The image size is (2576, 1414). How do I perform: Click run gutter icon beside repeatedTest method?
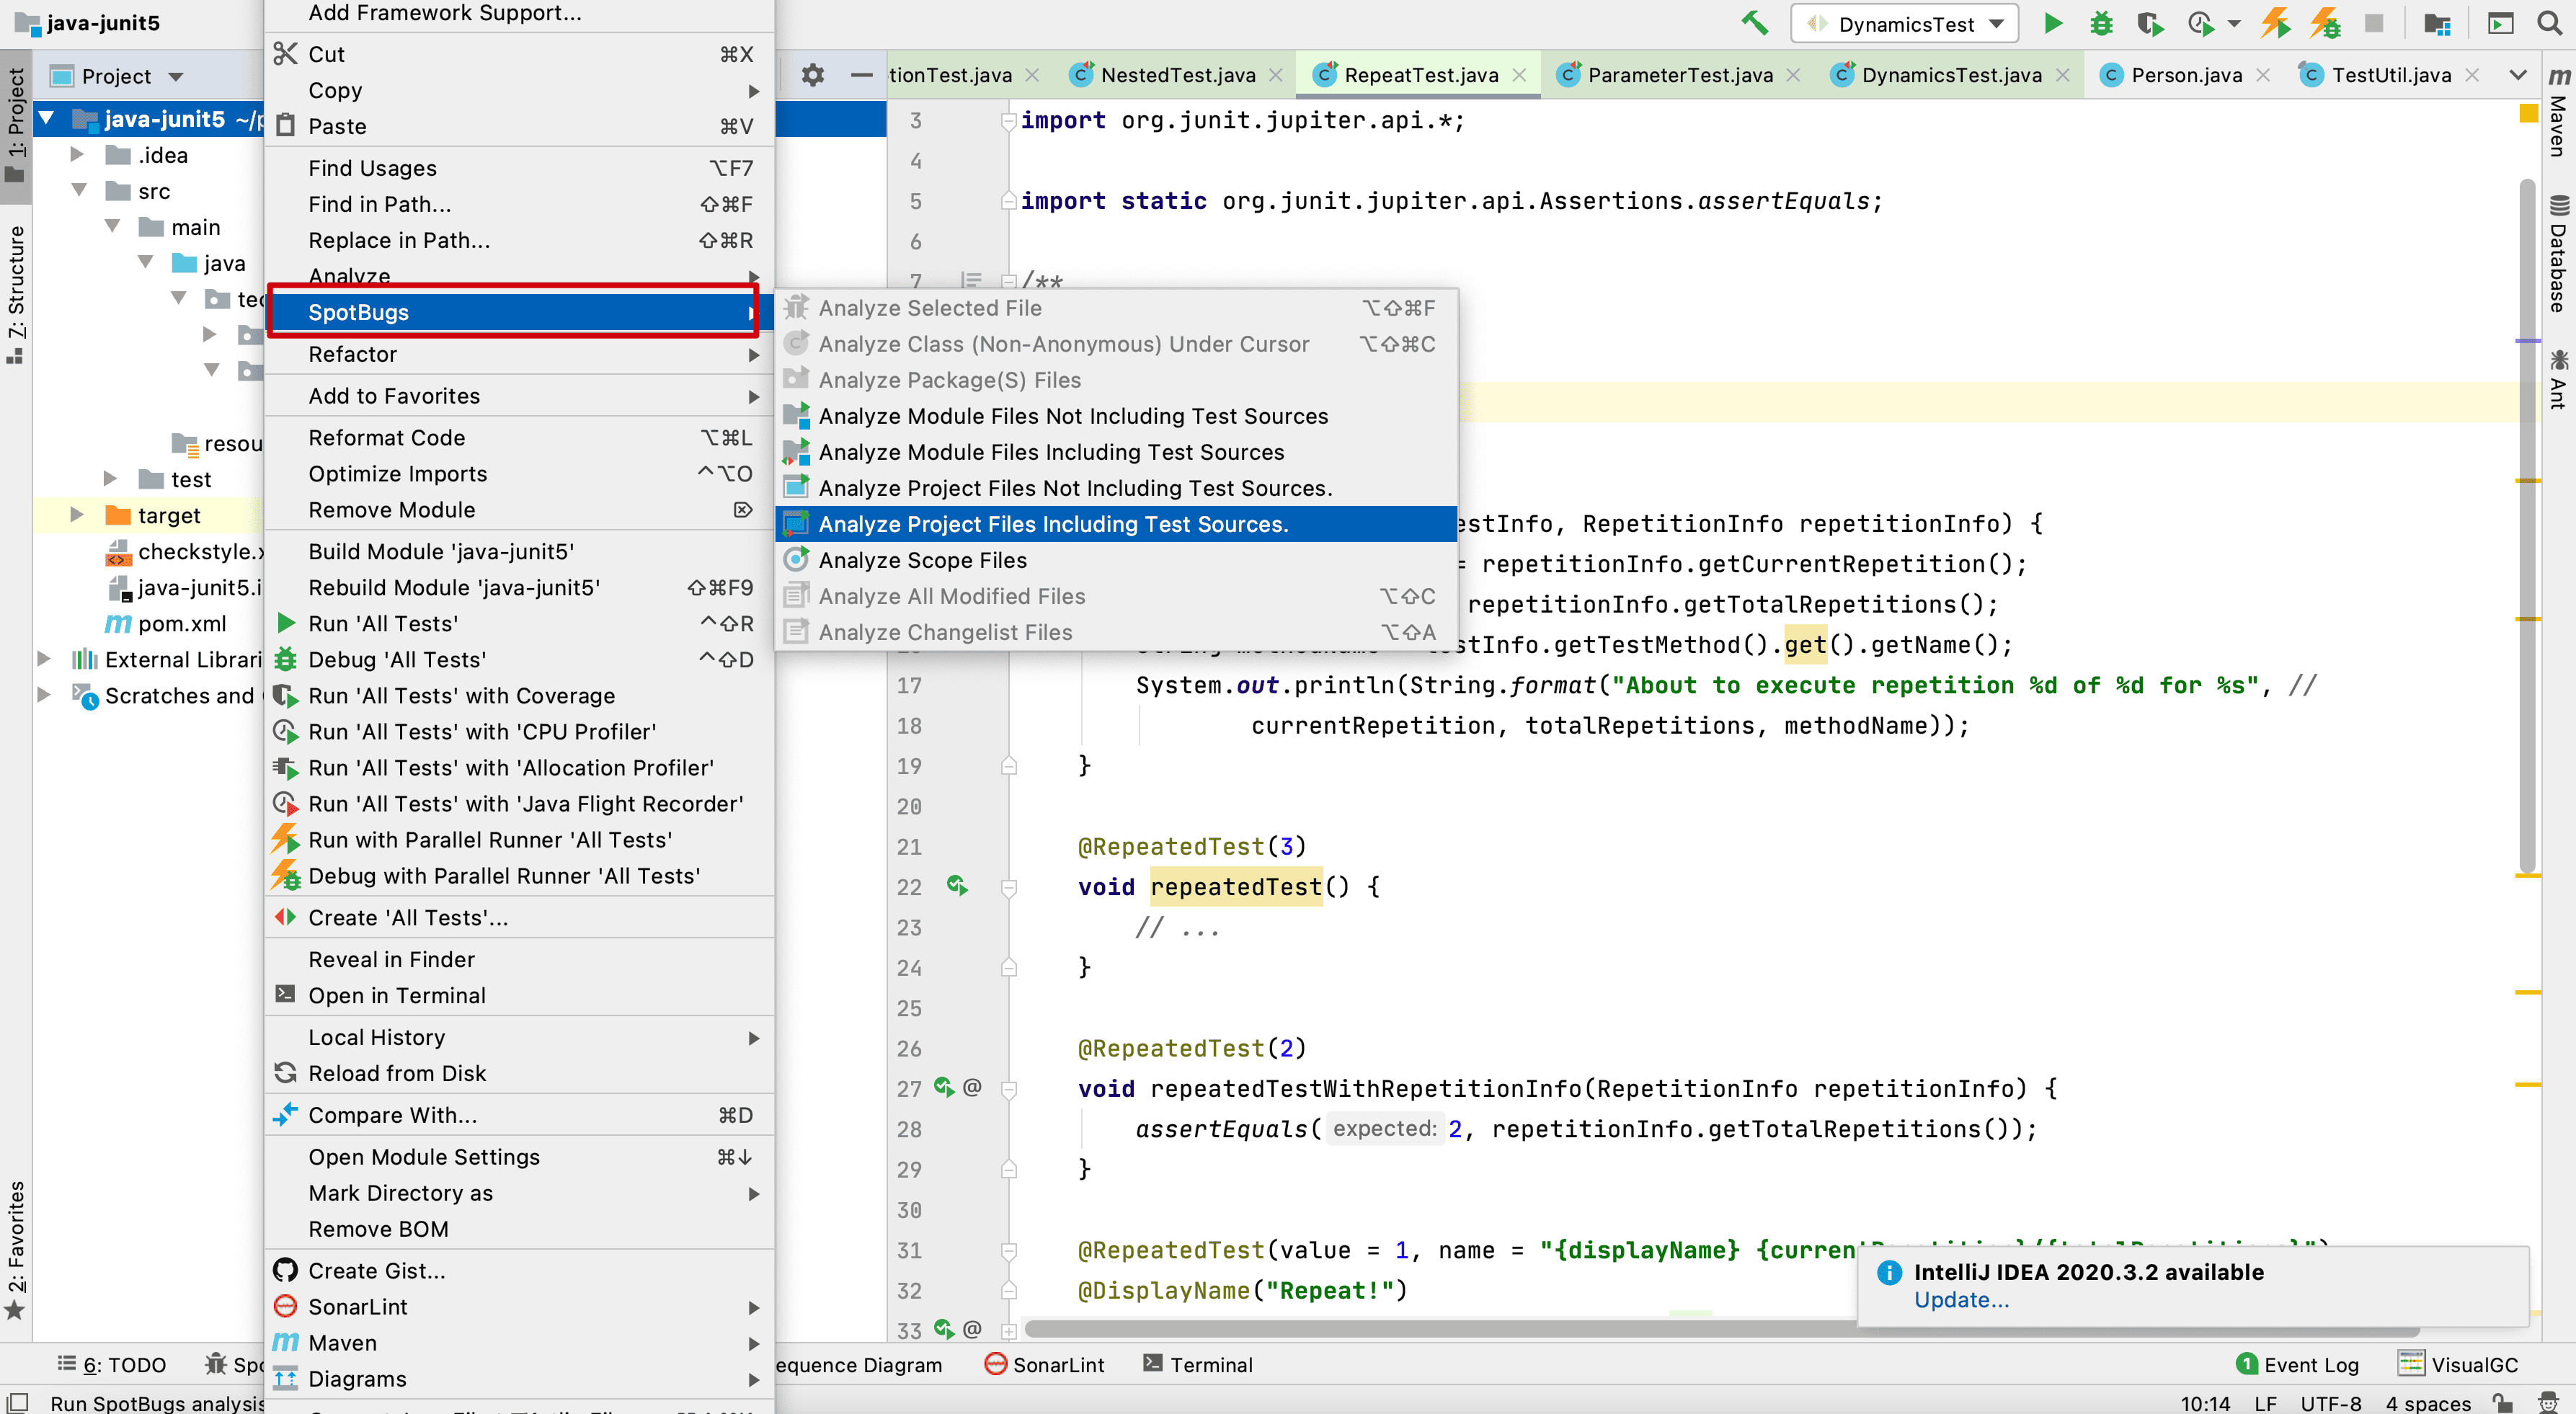click(957, 886)
